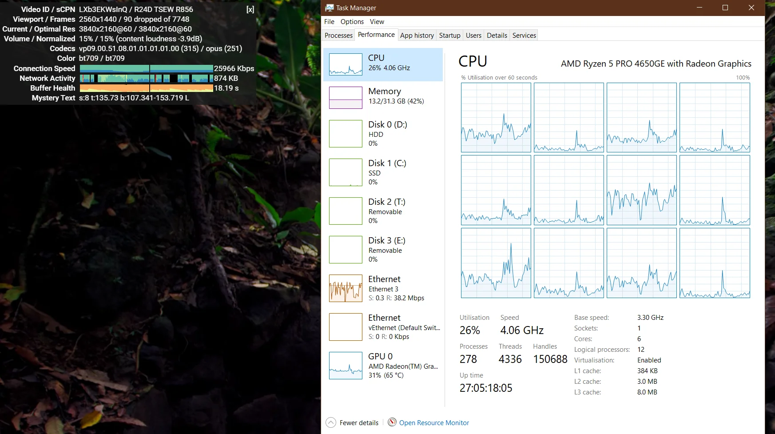
Task: Click the Resource Monitor gauge icon
Action: pos(392,422)
